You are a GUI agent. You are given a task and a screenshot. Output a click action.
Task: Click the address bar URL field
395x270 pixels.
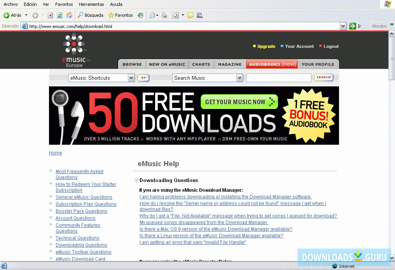184,26
